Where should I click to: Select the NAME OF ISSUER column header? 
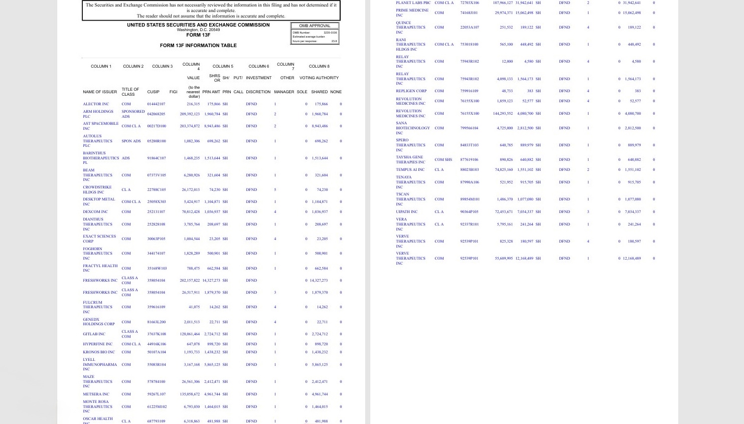(100, 92)
